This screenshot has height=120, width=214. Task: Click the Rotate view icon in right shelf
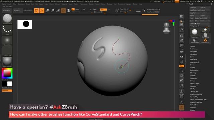(x=182, y=91)
